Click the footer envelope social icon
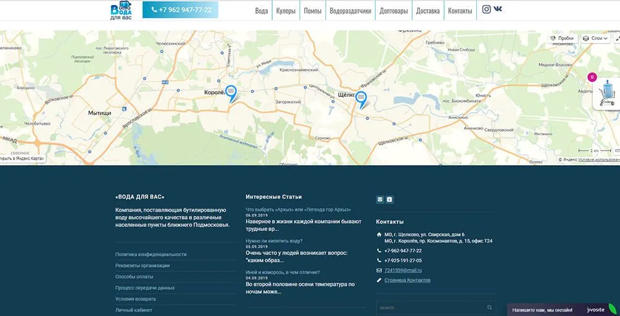This screenshot has width=620, height=316. tap(380, 199)
